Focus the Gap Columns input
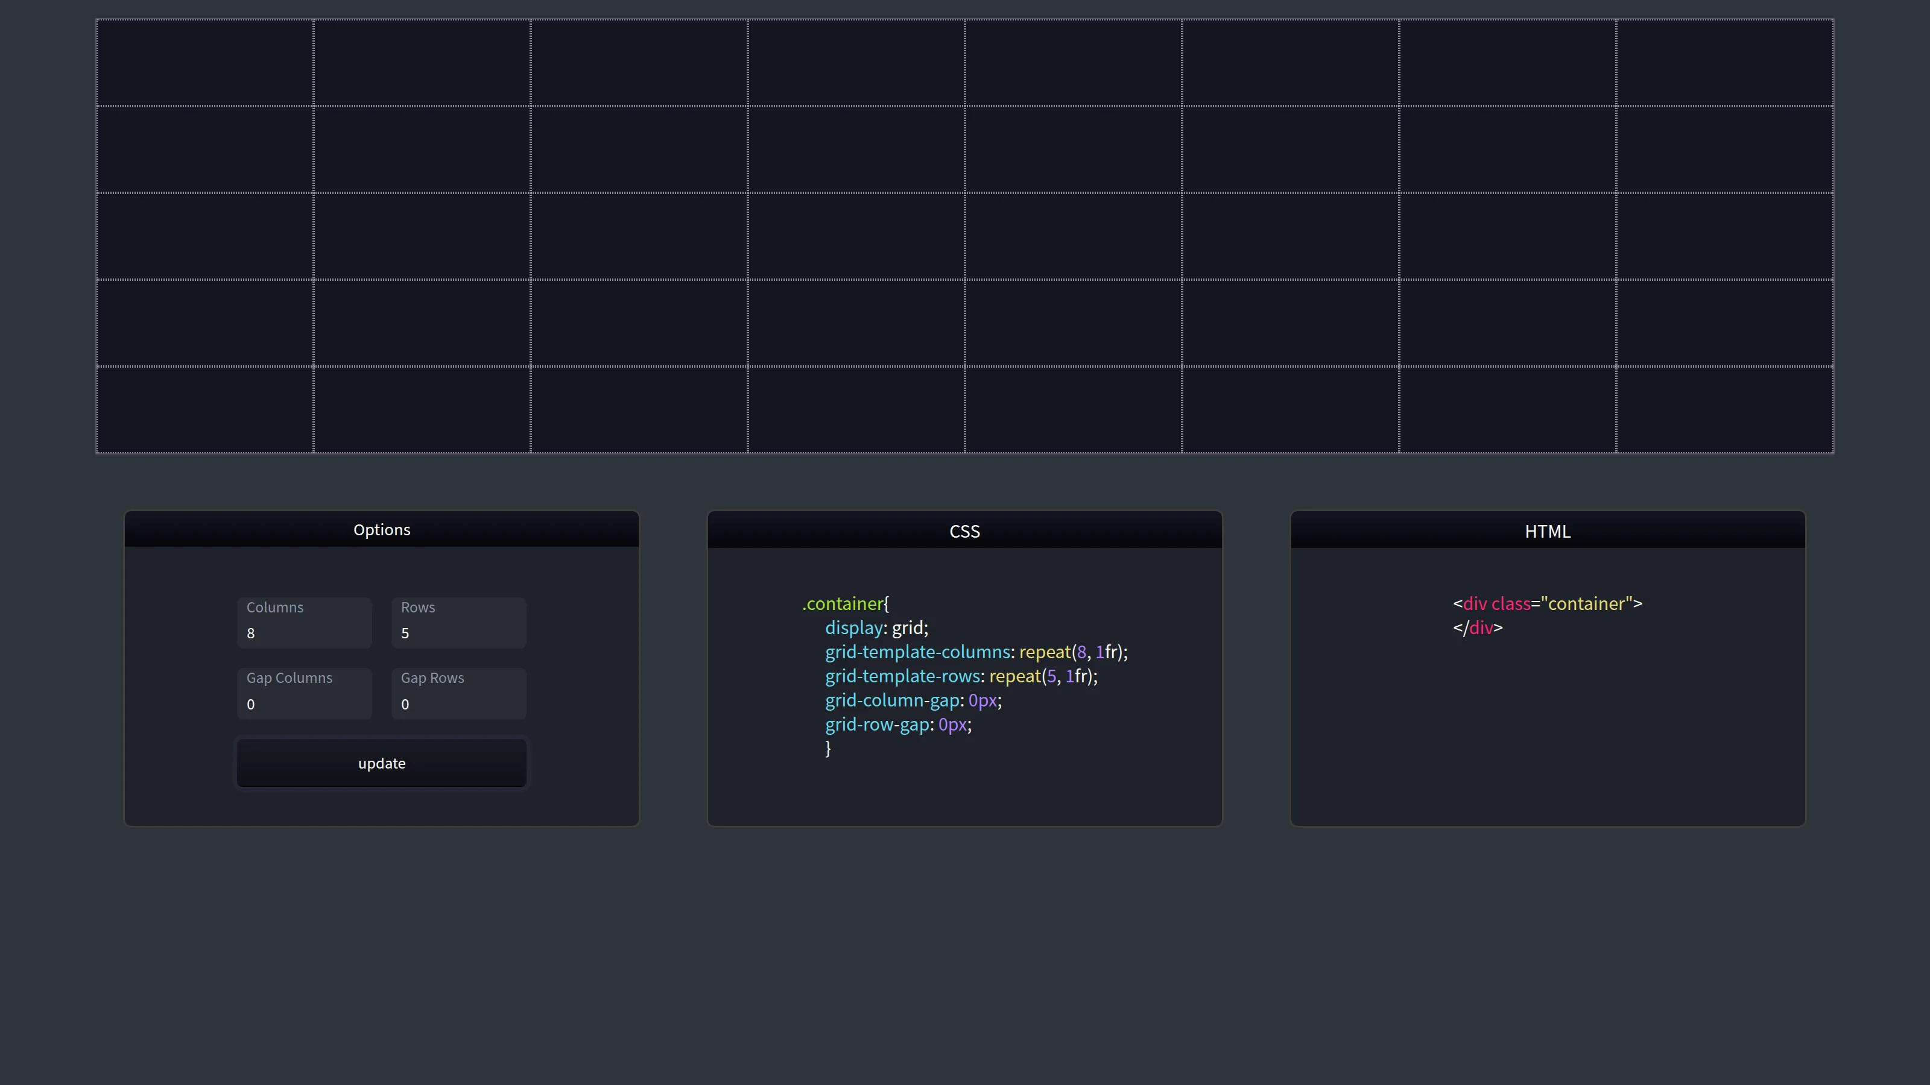Viewport: 1930px width, 1085px height. click(304, 693)
